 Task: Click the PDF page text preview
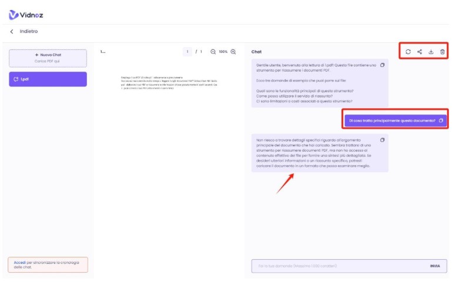click(x=169, y=83)
